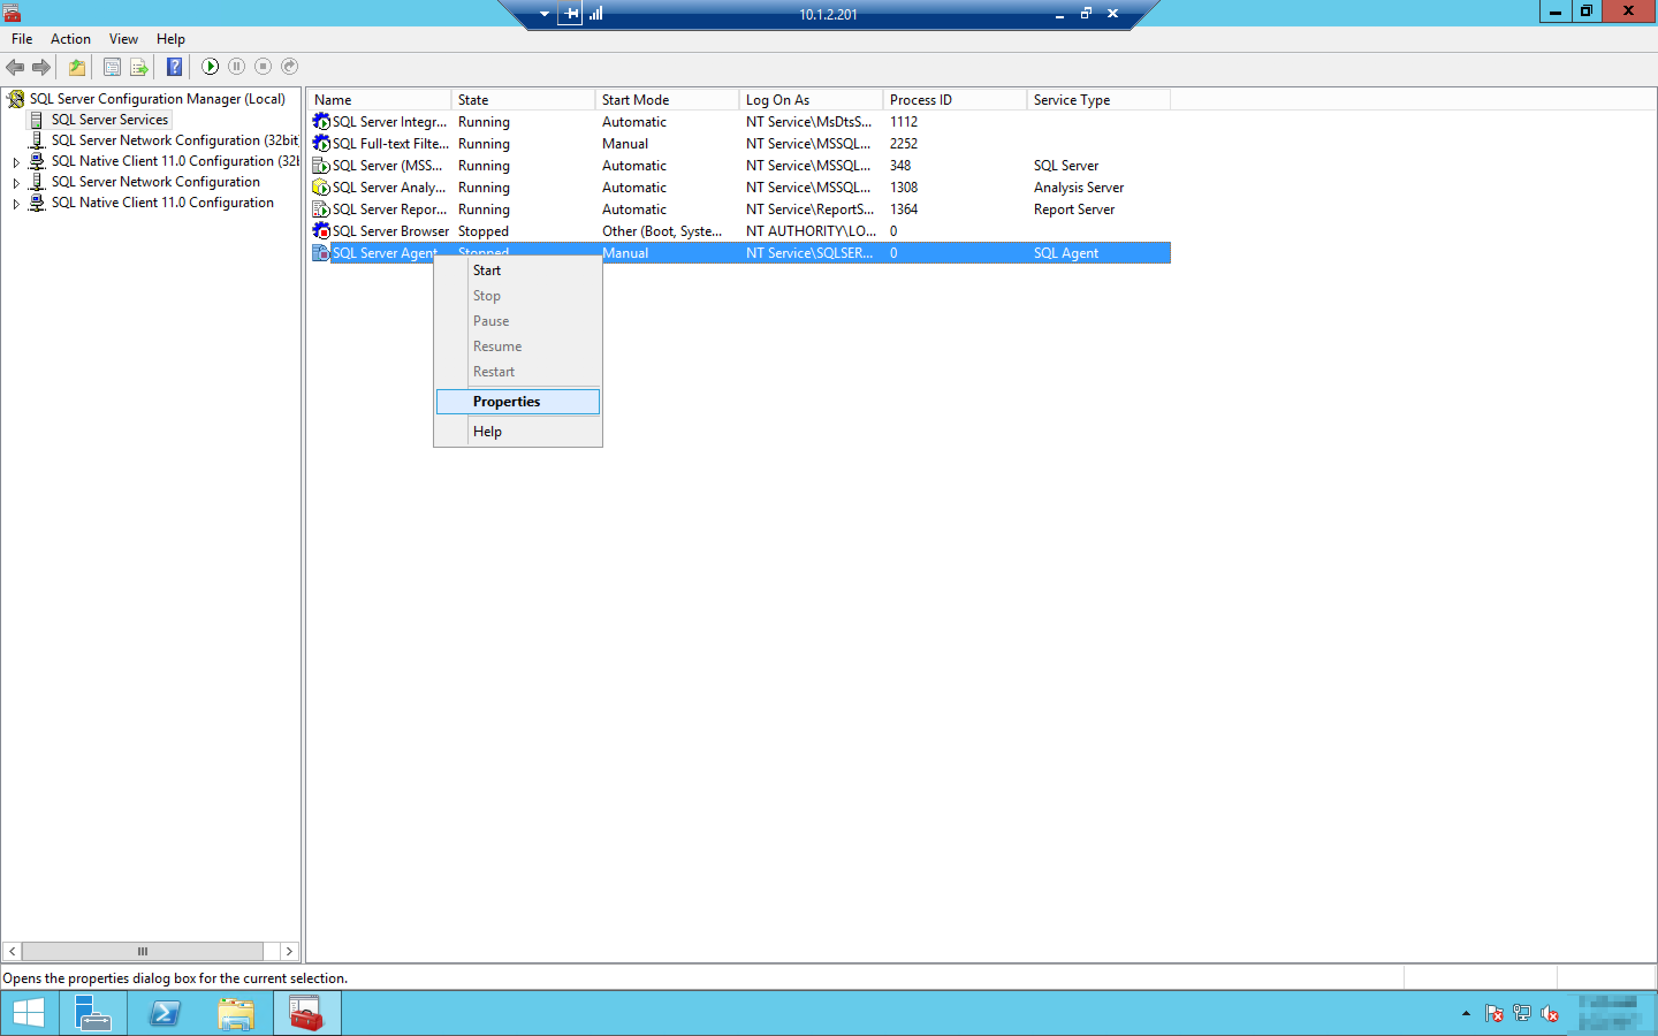Select the SQL Server Browser service row
This screenshot has width=1658, height=1036.
click(x=390, y=231)
